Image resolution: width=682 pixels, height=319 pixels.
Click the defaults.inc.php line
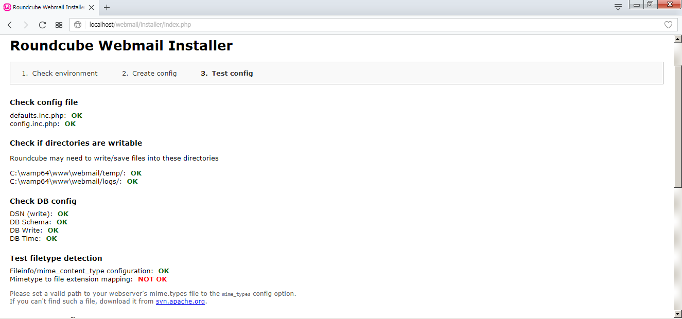(x=46, y=116)
